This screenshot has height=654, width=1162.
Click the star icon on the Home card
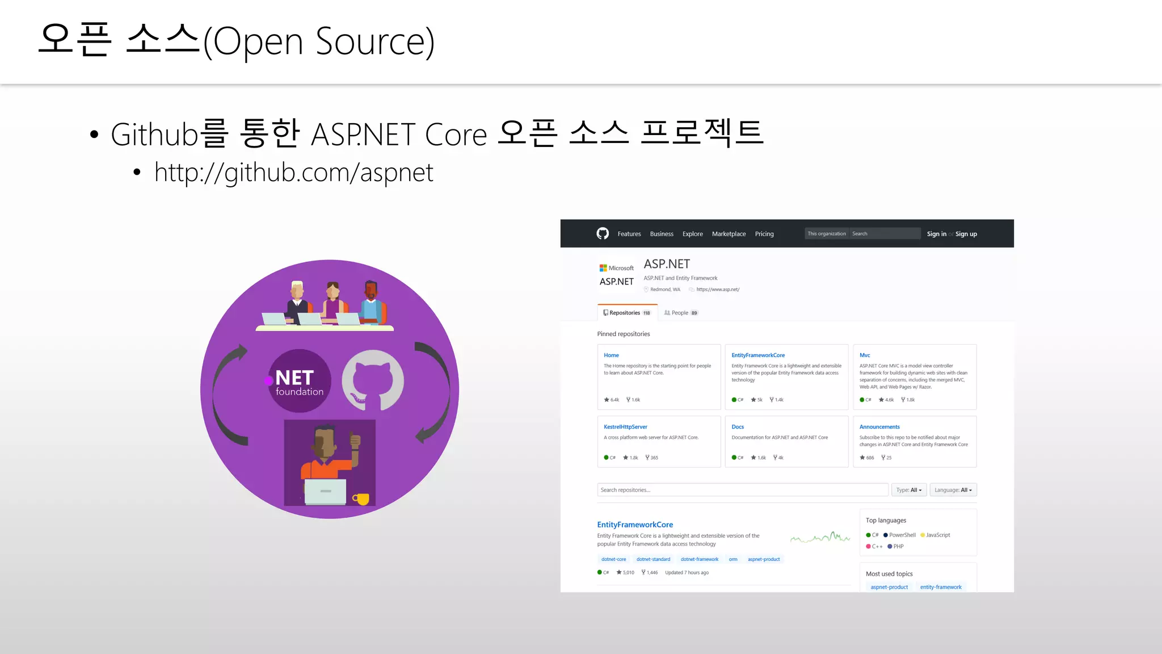pos(607,400)
